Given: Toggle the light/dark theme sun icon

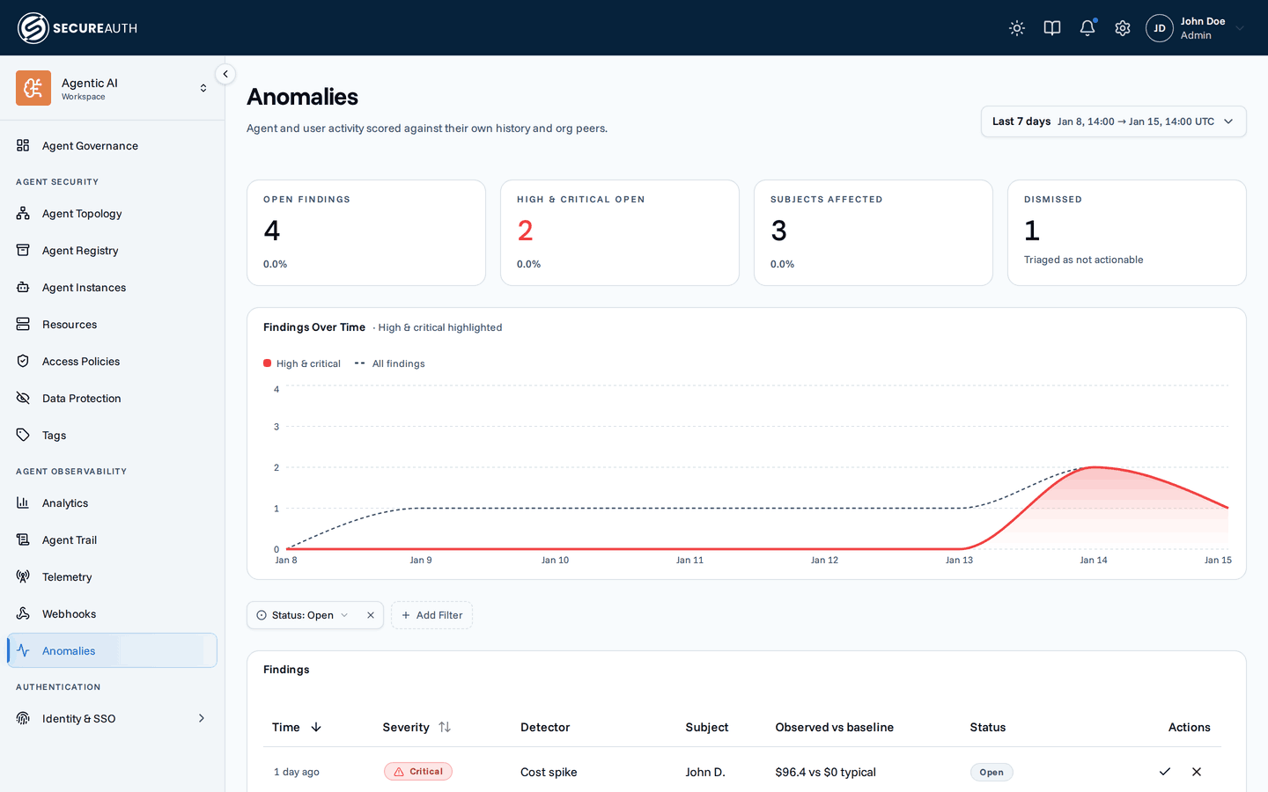Looking at the screenshot, I should pyautogui.click(x=1017, y=28).
